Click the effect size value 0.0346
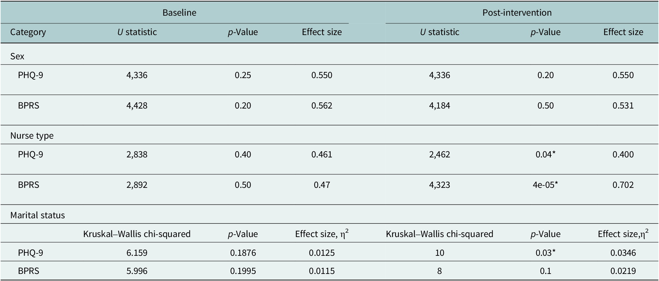This screenshot has width=659, height=281. pyautogui.click(x=623, y=253)
